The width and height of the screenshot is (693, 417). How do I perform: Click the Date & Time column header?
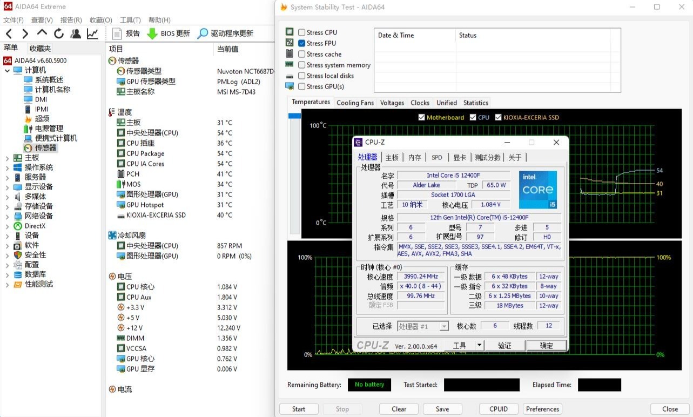(x=396, y=35)
